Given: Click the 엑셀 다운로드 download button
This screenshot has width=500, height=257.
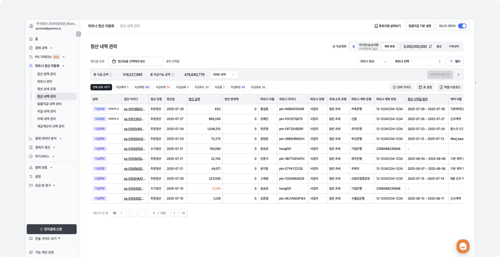Looking at the screenshot, I should pyautogui.click(x=450, y=87).
